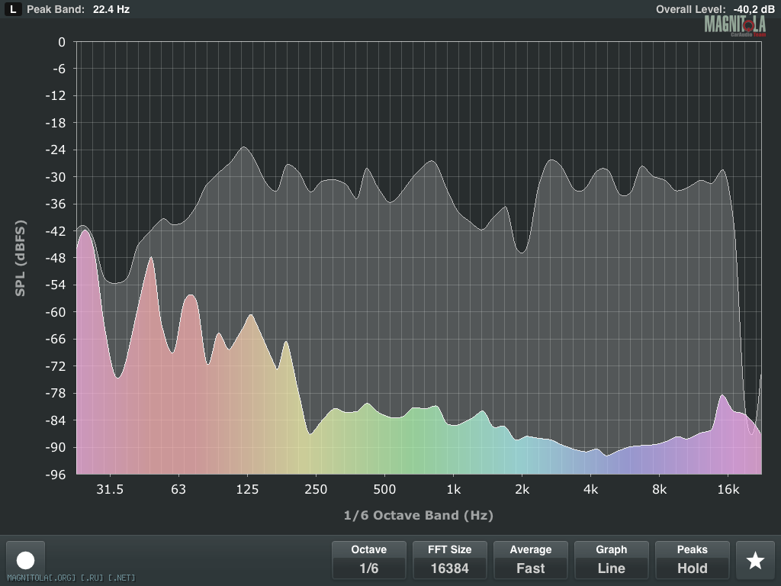Screen dimensions: 781x586
Task: Tap the L channel indicator icon
Action: coord(12,9)
